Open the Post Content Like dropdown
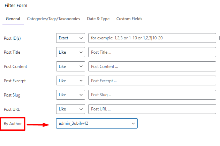Image resolution: width=220 pixels, height=146 pixels. [70, 66]
